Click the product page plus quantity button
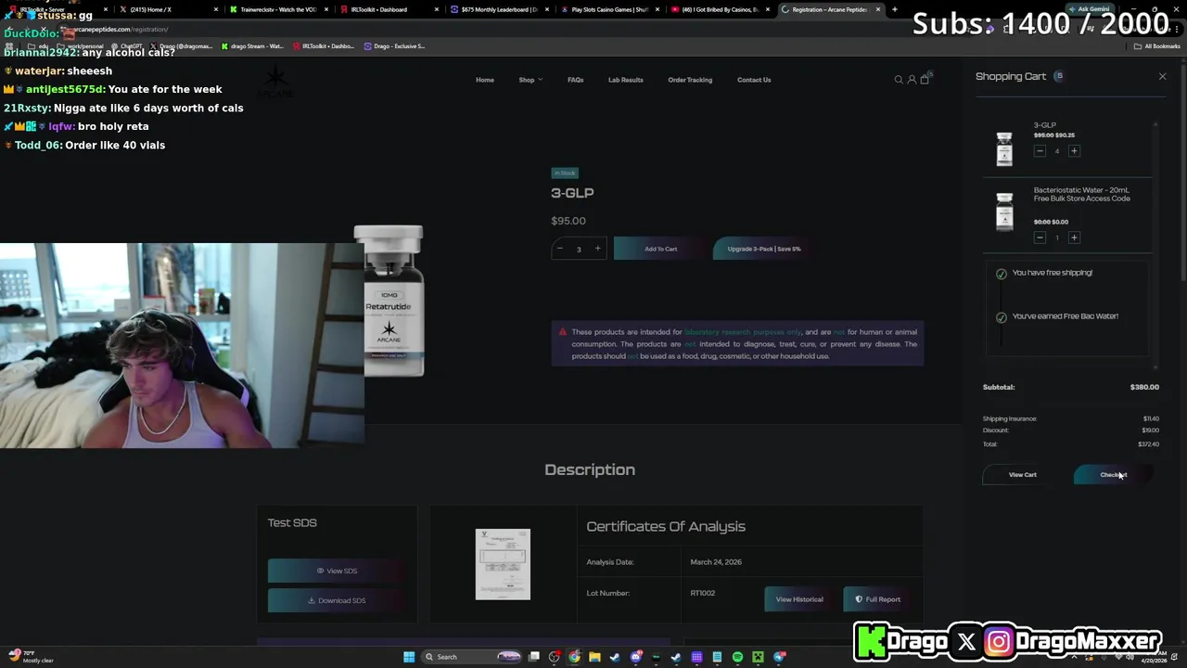 pos(597,249)
